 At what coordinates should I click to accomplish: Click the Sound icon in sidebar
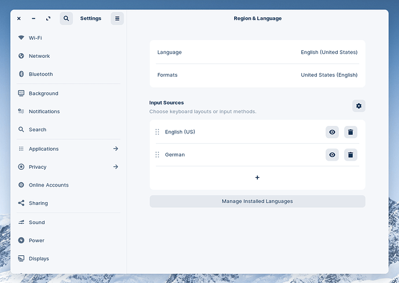(x=21, y=222)
